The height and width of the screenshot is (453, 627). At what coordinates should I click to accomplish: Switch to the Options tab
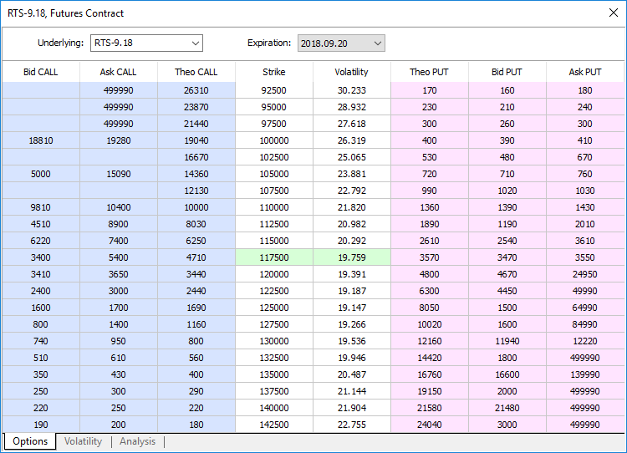click(x=30, y=441)
